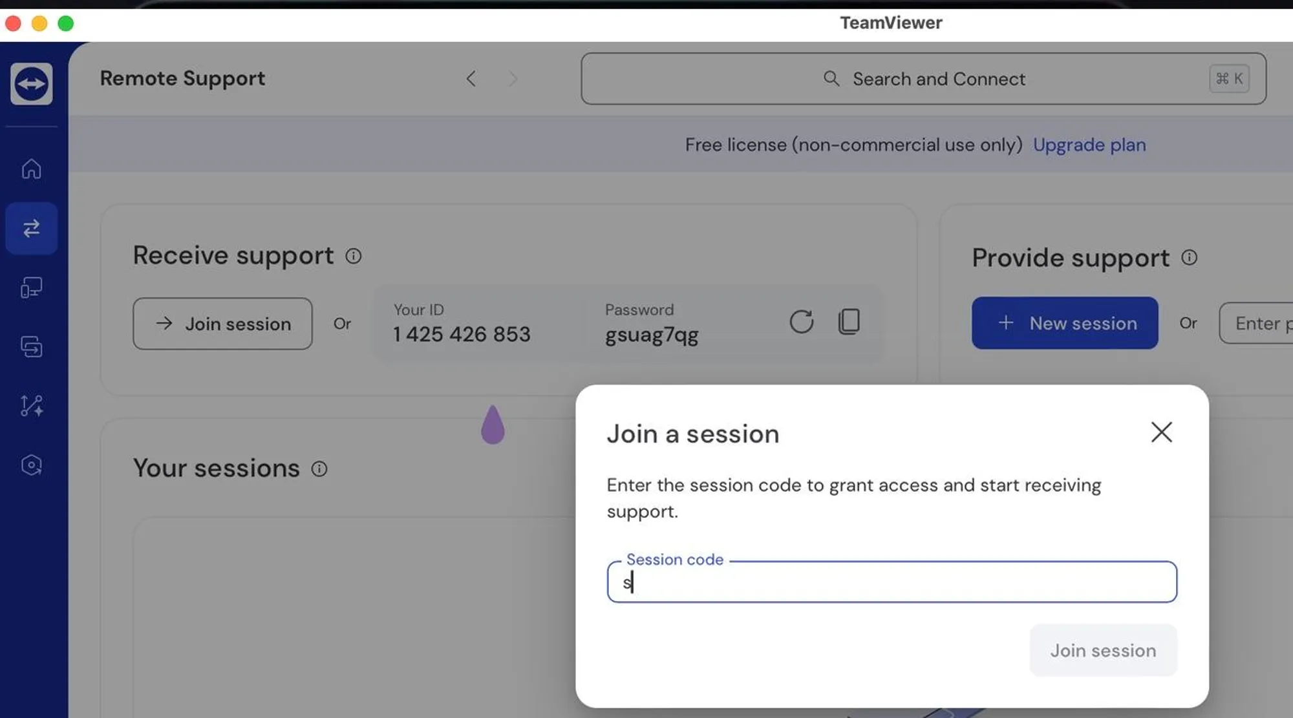The width and height of the screenshot is (1293, 718).
Task: Open the workflow sparkle sidebar icon
Action: (x=31, y=406)
